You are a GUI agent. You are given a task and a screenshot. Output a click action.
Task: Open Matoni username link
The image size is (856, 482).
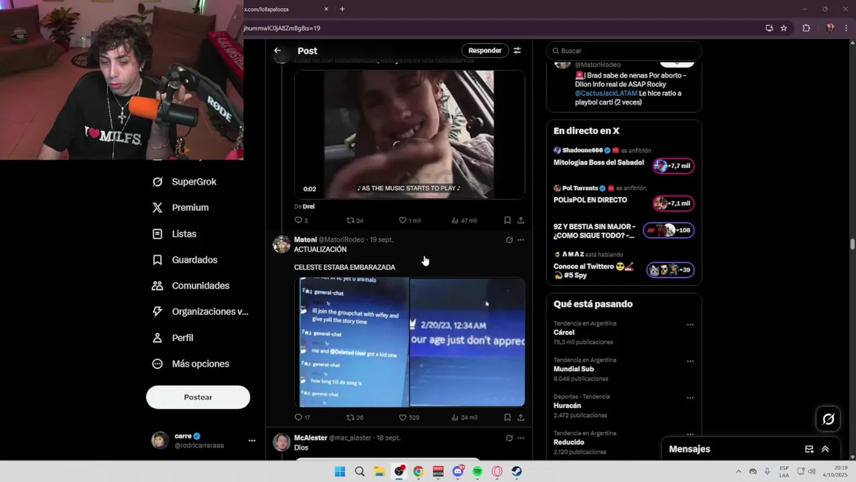coord(341,240)
